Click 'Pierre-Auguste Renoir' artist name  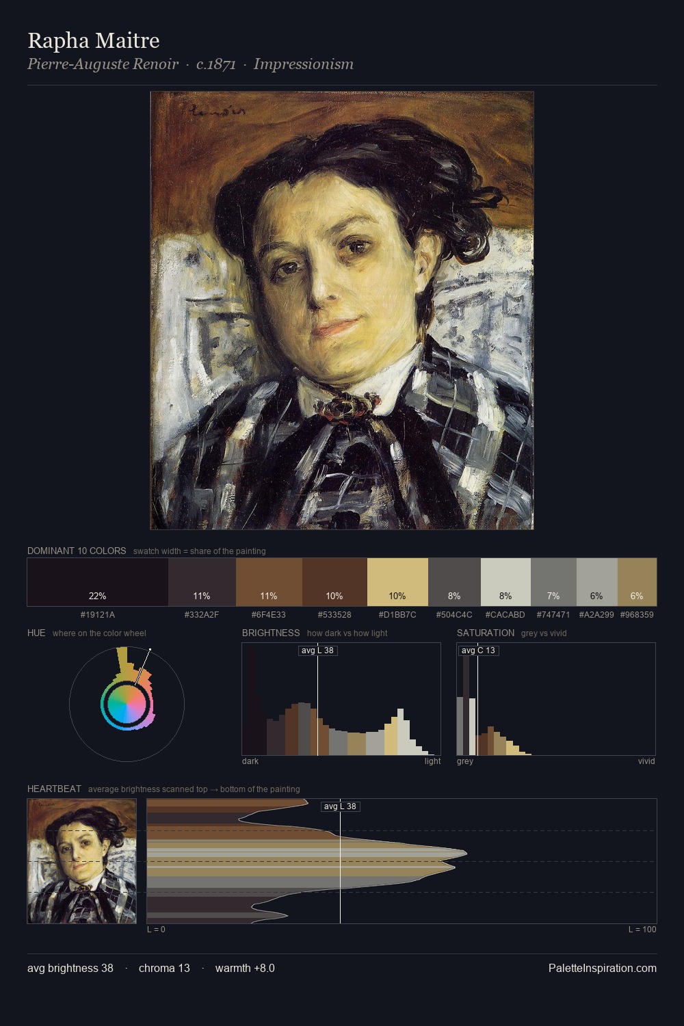point(103,64)
